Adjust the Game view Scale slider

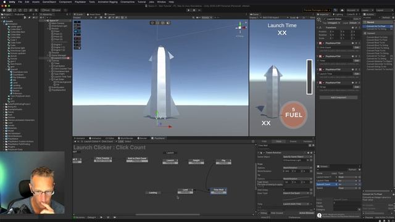point(301,18)
